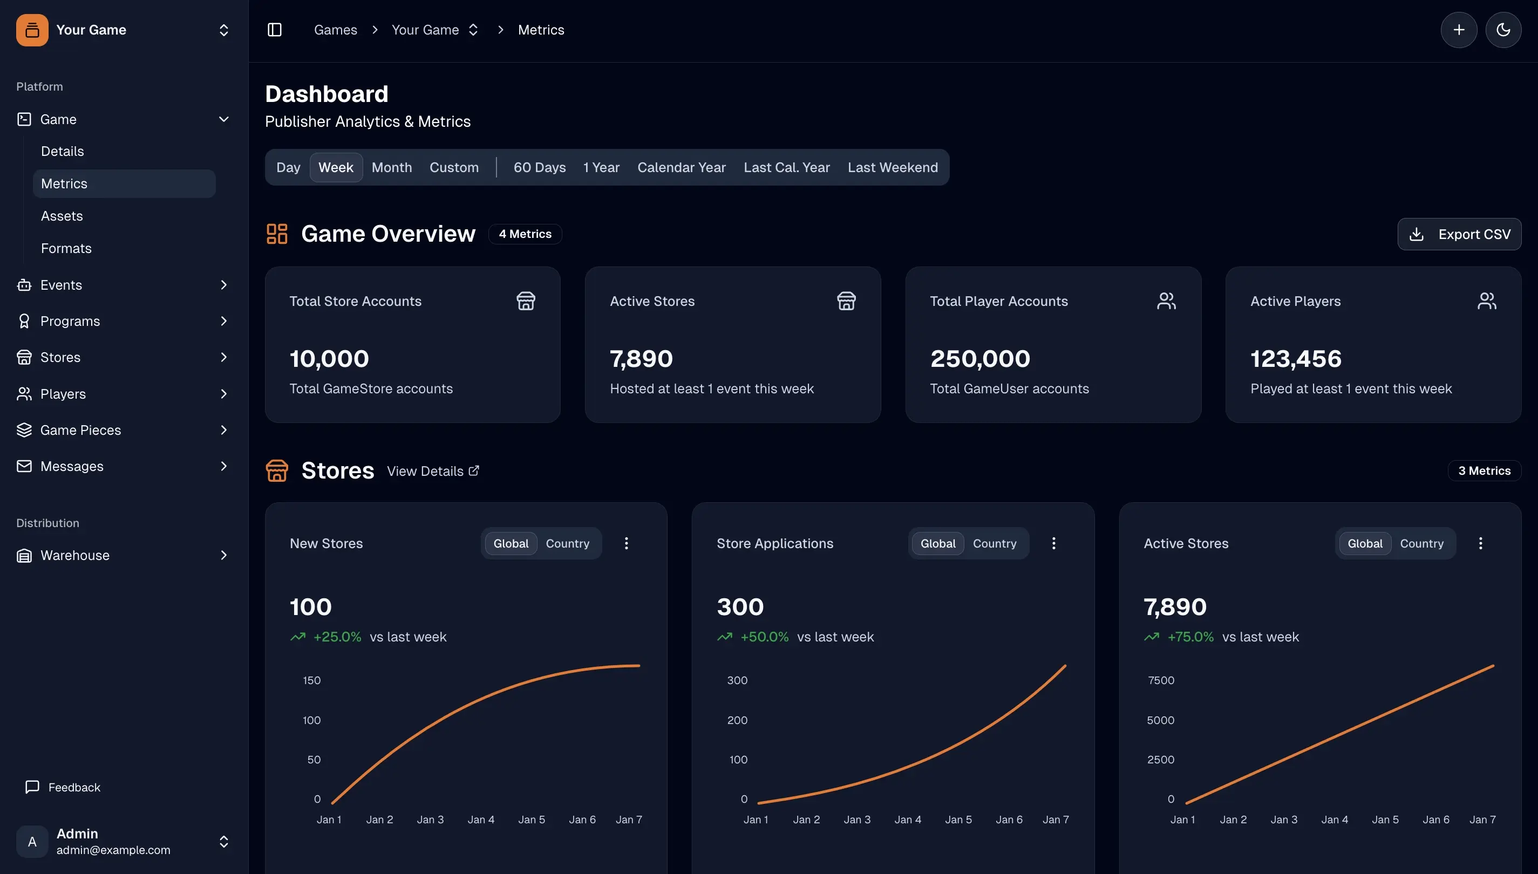Open the Warehouse distribution section

75,555
